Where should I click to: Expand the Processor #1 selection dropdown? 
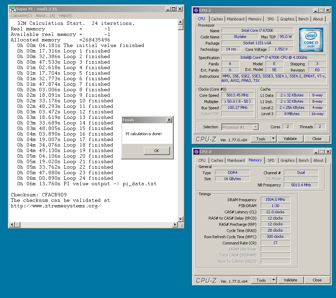click(256, 127)
